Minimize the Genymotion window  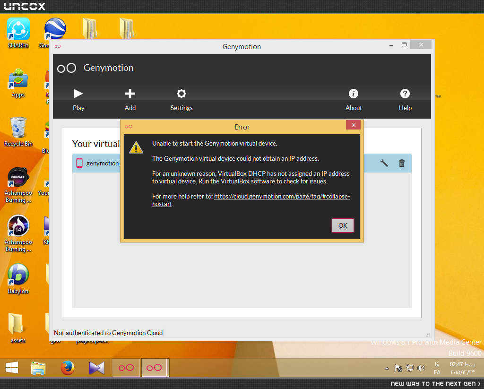(391, 45)
